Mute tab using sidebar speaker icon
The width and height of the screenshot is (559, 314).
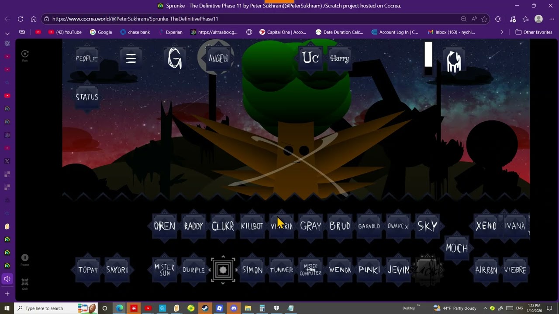point(7,278)
